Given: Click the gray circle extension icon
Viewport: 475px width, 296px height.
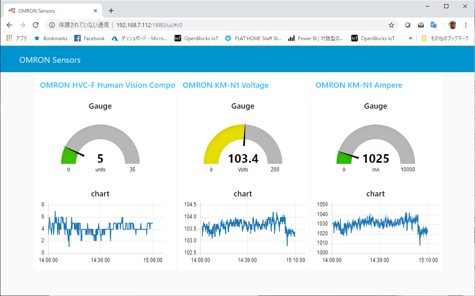Looking at the screenshot, I should (x=408, y=25).
